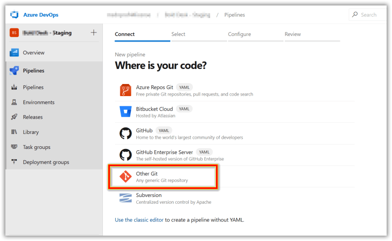The width and height of the screenshot is (392, 241).
Task: Click 'Free private Git repositories' description text
Action: [x=195, y=94]
